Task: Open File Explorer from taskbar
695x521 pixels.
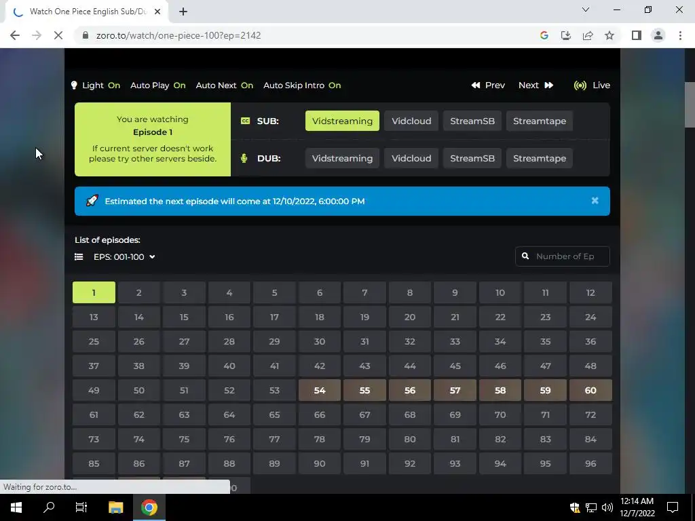Action: (115, 507)
